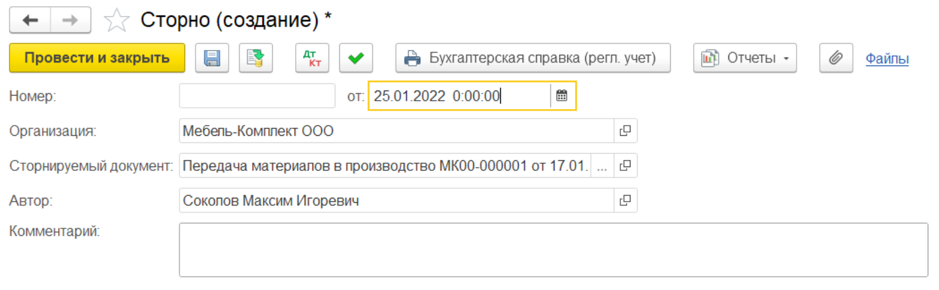Focus the Организация field Мебель-Комплект ООО
This screenshot has height=290, width=939.
tap(396, 131)
